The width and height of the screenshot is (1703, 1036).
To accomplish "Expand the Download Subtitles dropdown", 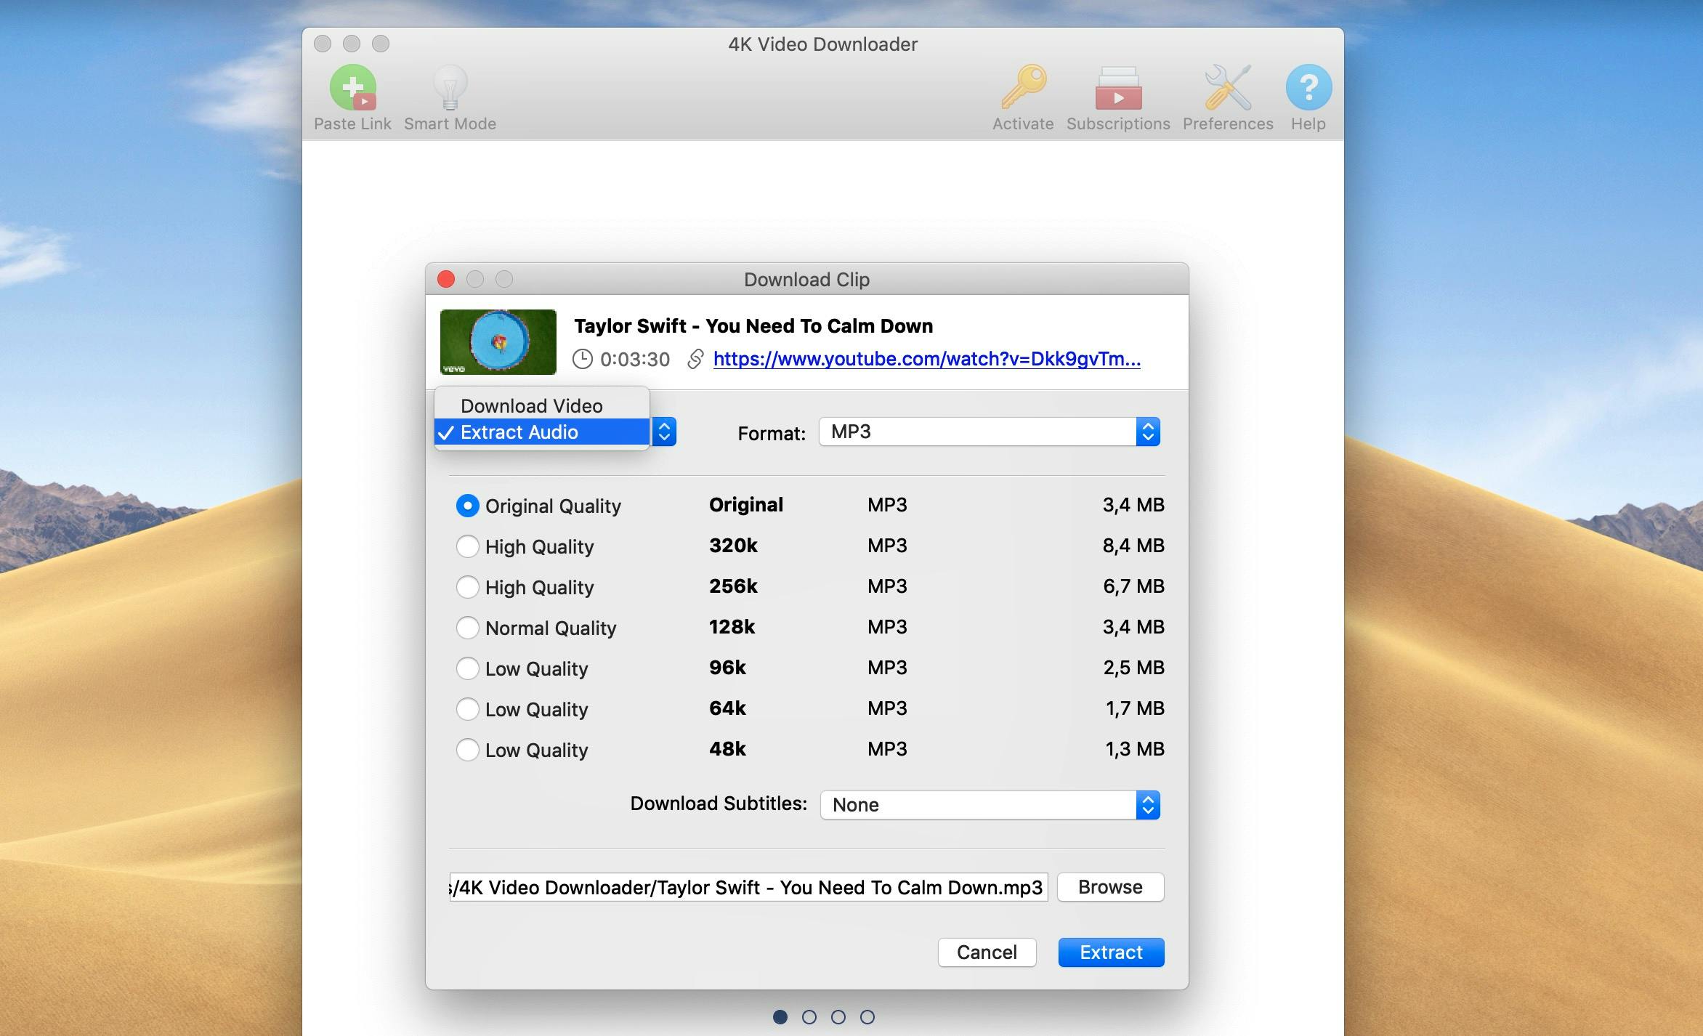I will tap(1149, 803).
